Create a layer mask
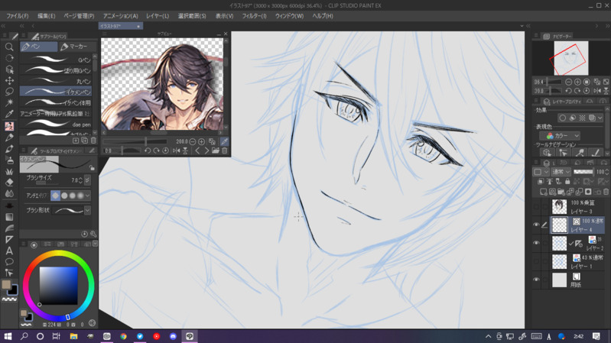Image resolution: width=611 pixels, height=343 pixels. 588,192
